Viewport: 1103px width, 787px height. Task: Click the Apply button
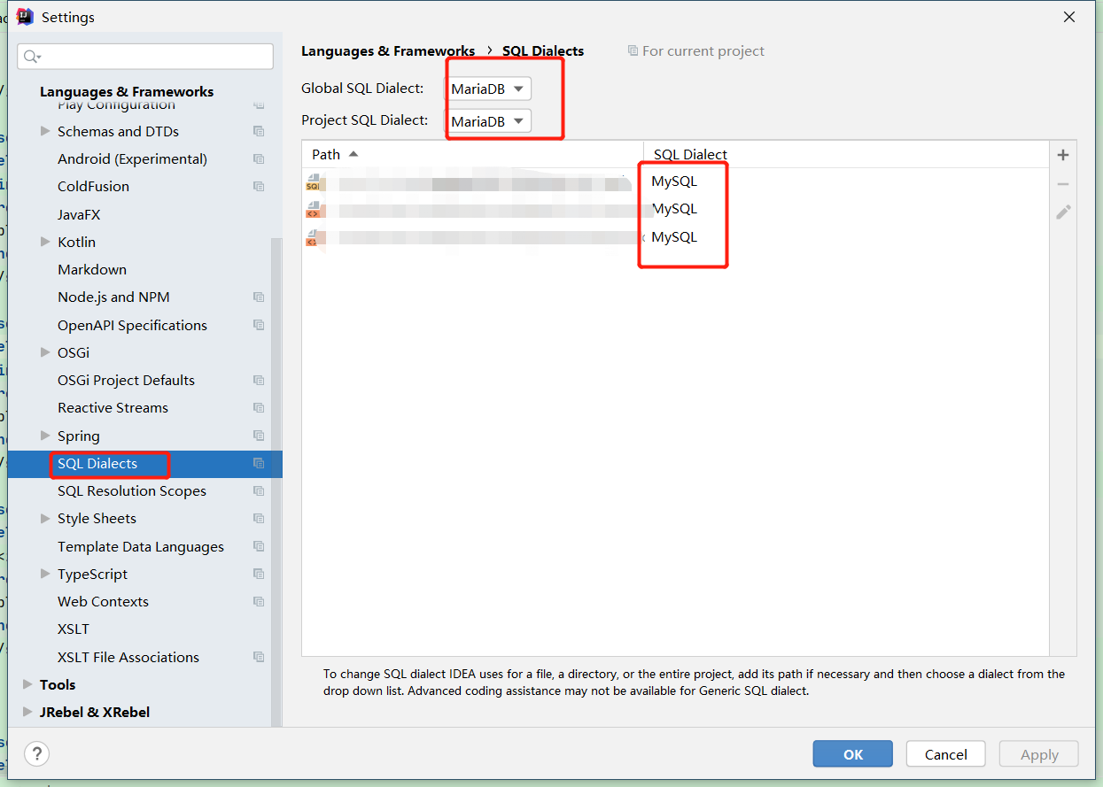[1039, 754]
